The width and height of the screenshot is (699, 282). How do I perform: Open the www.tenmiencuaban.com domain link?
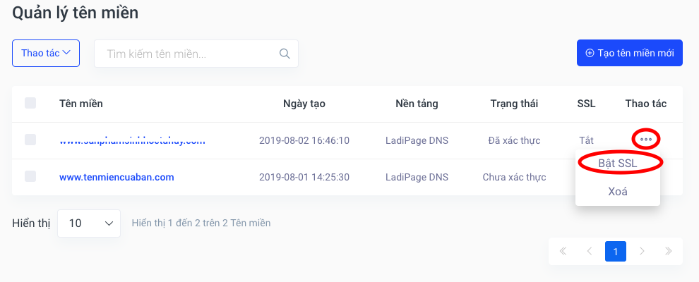pos(116,177)
